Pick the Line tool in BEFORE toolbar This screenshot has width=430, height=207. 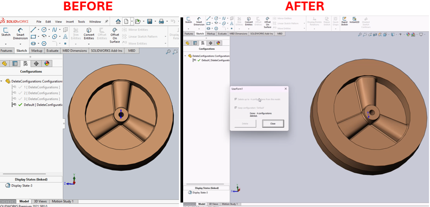[33, 30]
